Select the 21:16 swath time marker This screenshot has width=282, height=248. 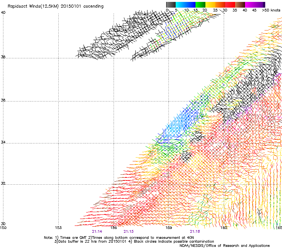pyautogui.click(x=195, y=232)
